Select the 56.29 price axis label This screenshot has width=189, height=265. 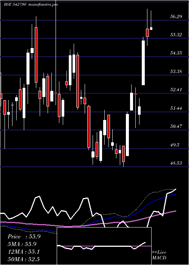(x=176, y=16)
